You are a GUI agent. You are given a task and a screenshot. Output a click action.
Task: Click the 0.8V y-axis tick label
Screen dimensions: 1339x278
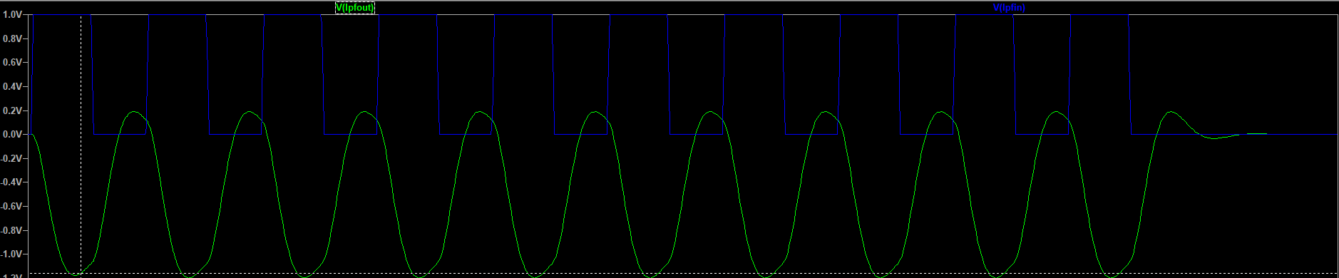pos(12,38)
